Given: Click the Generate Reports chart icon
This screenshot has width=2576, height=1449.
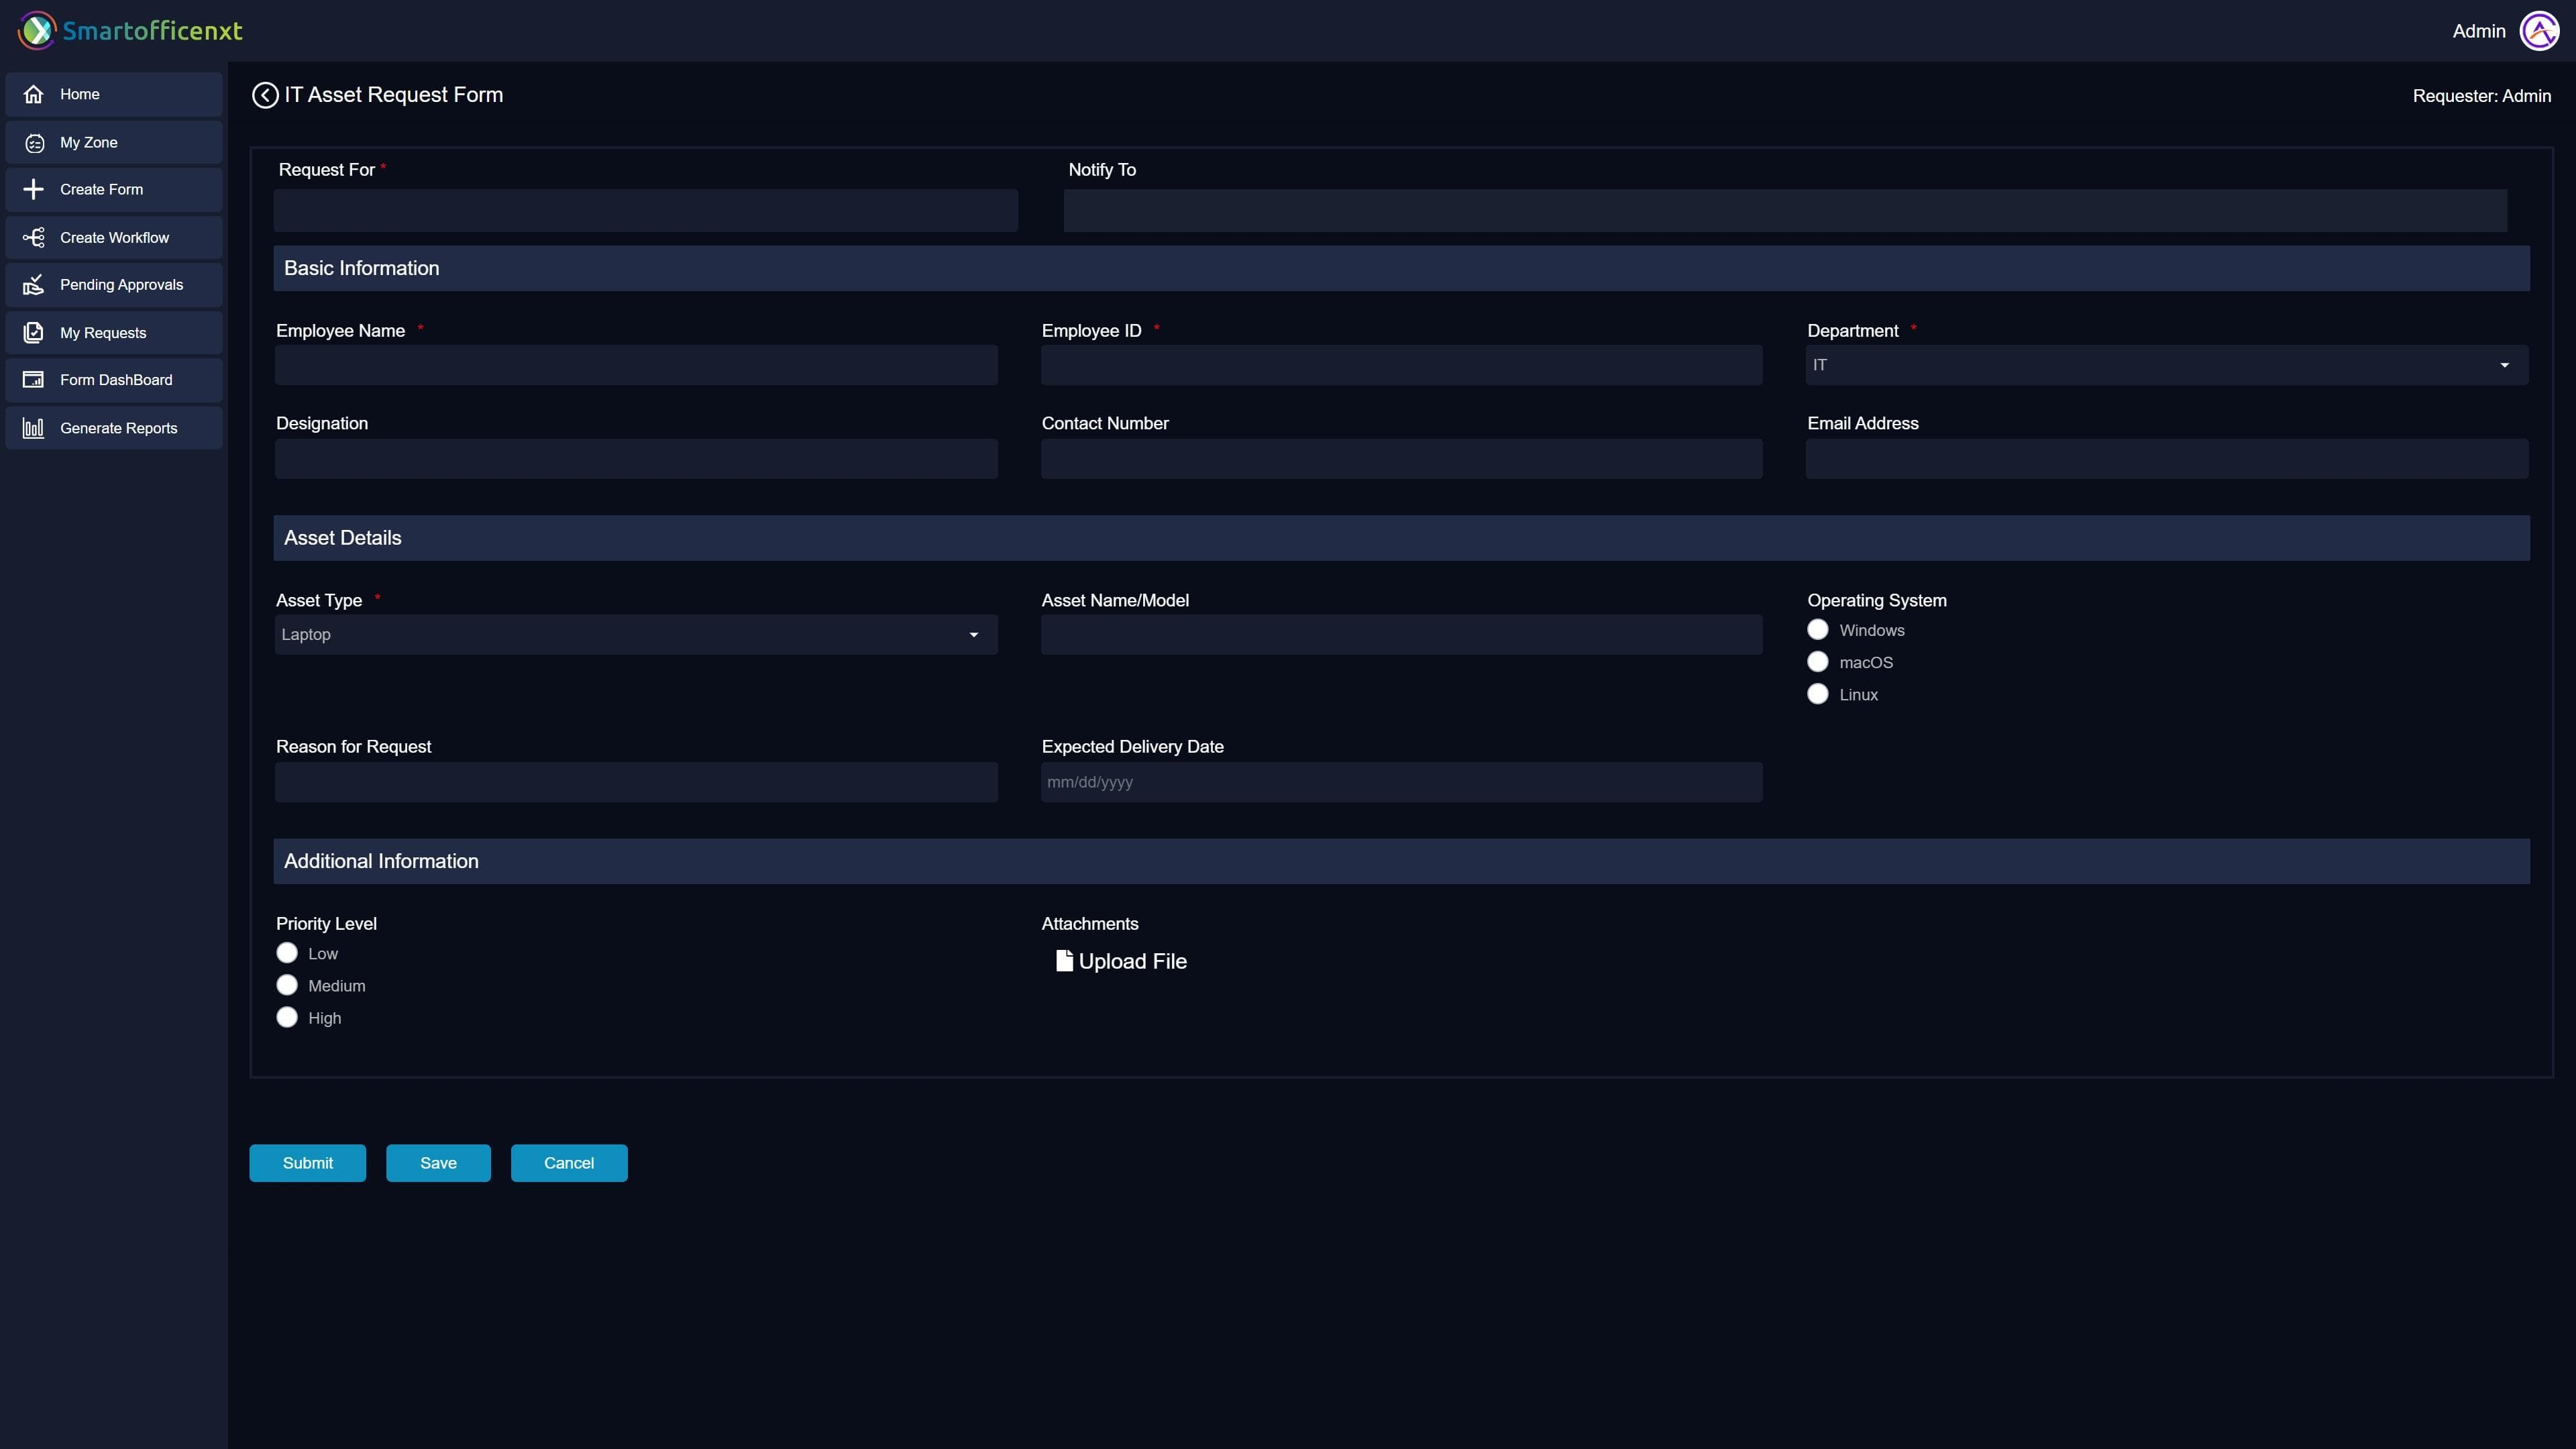Looking at the screenshot, I should 34,427.
